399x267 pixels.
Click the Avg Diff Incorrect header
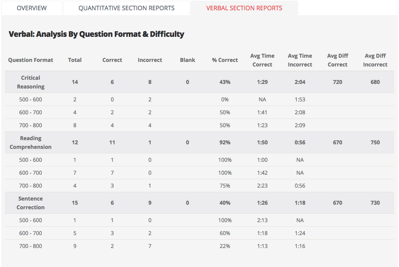pos(375,60)
